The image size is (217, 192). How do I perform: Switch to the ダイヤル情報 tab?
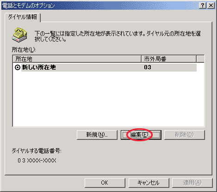click(23, 17)
